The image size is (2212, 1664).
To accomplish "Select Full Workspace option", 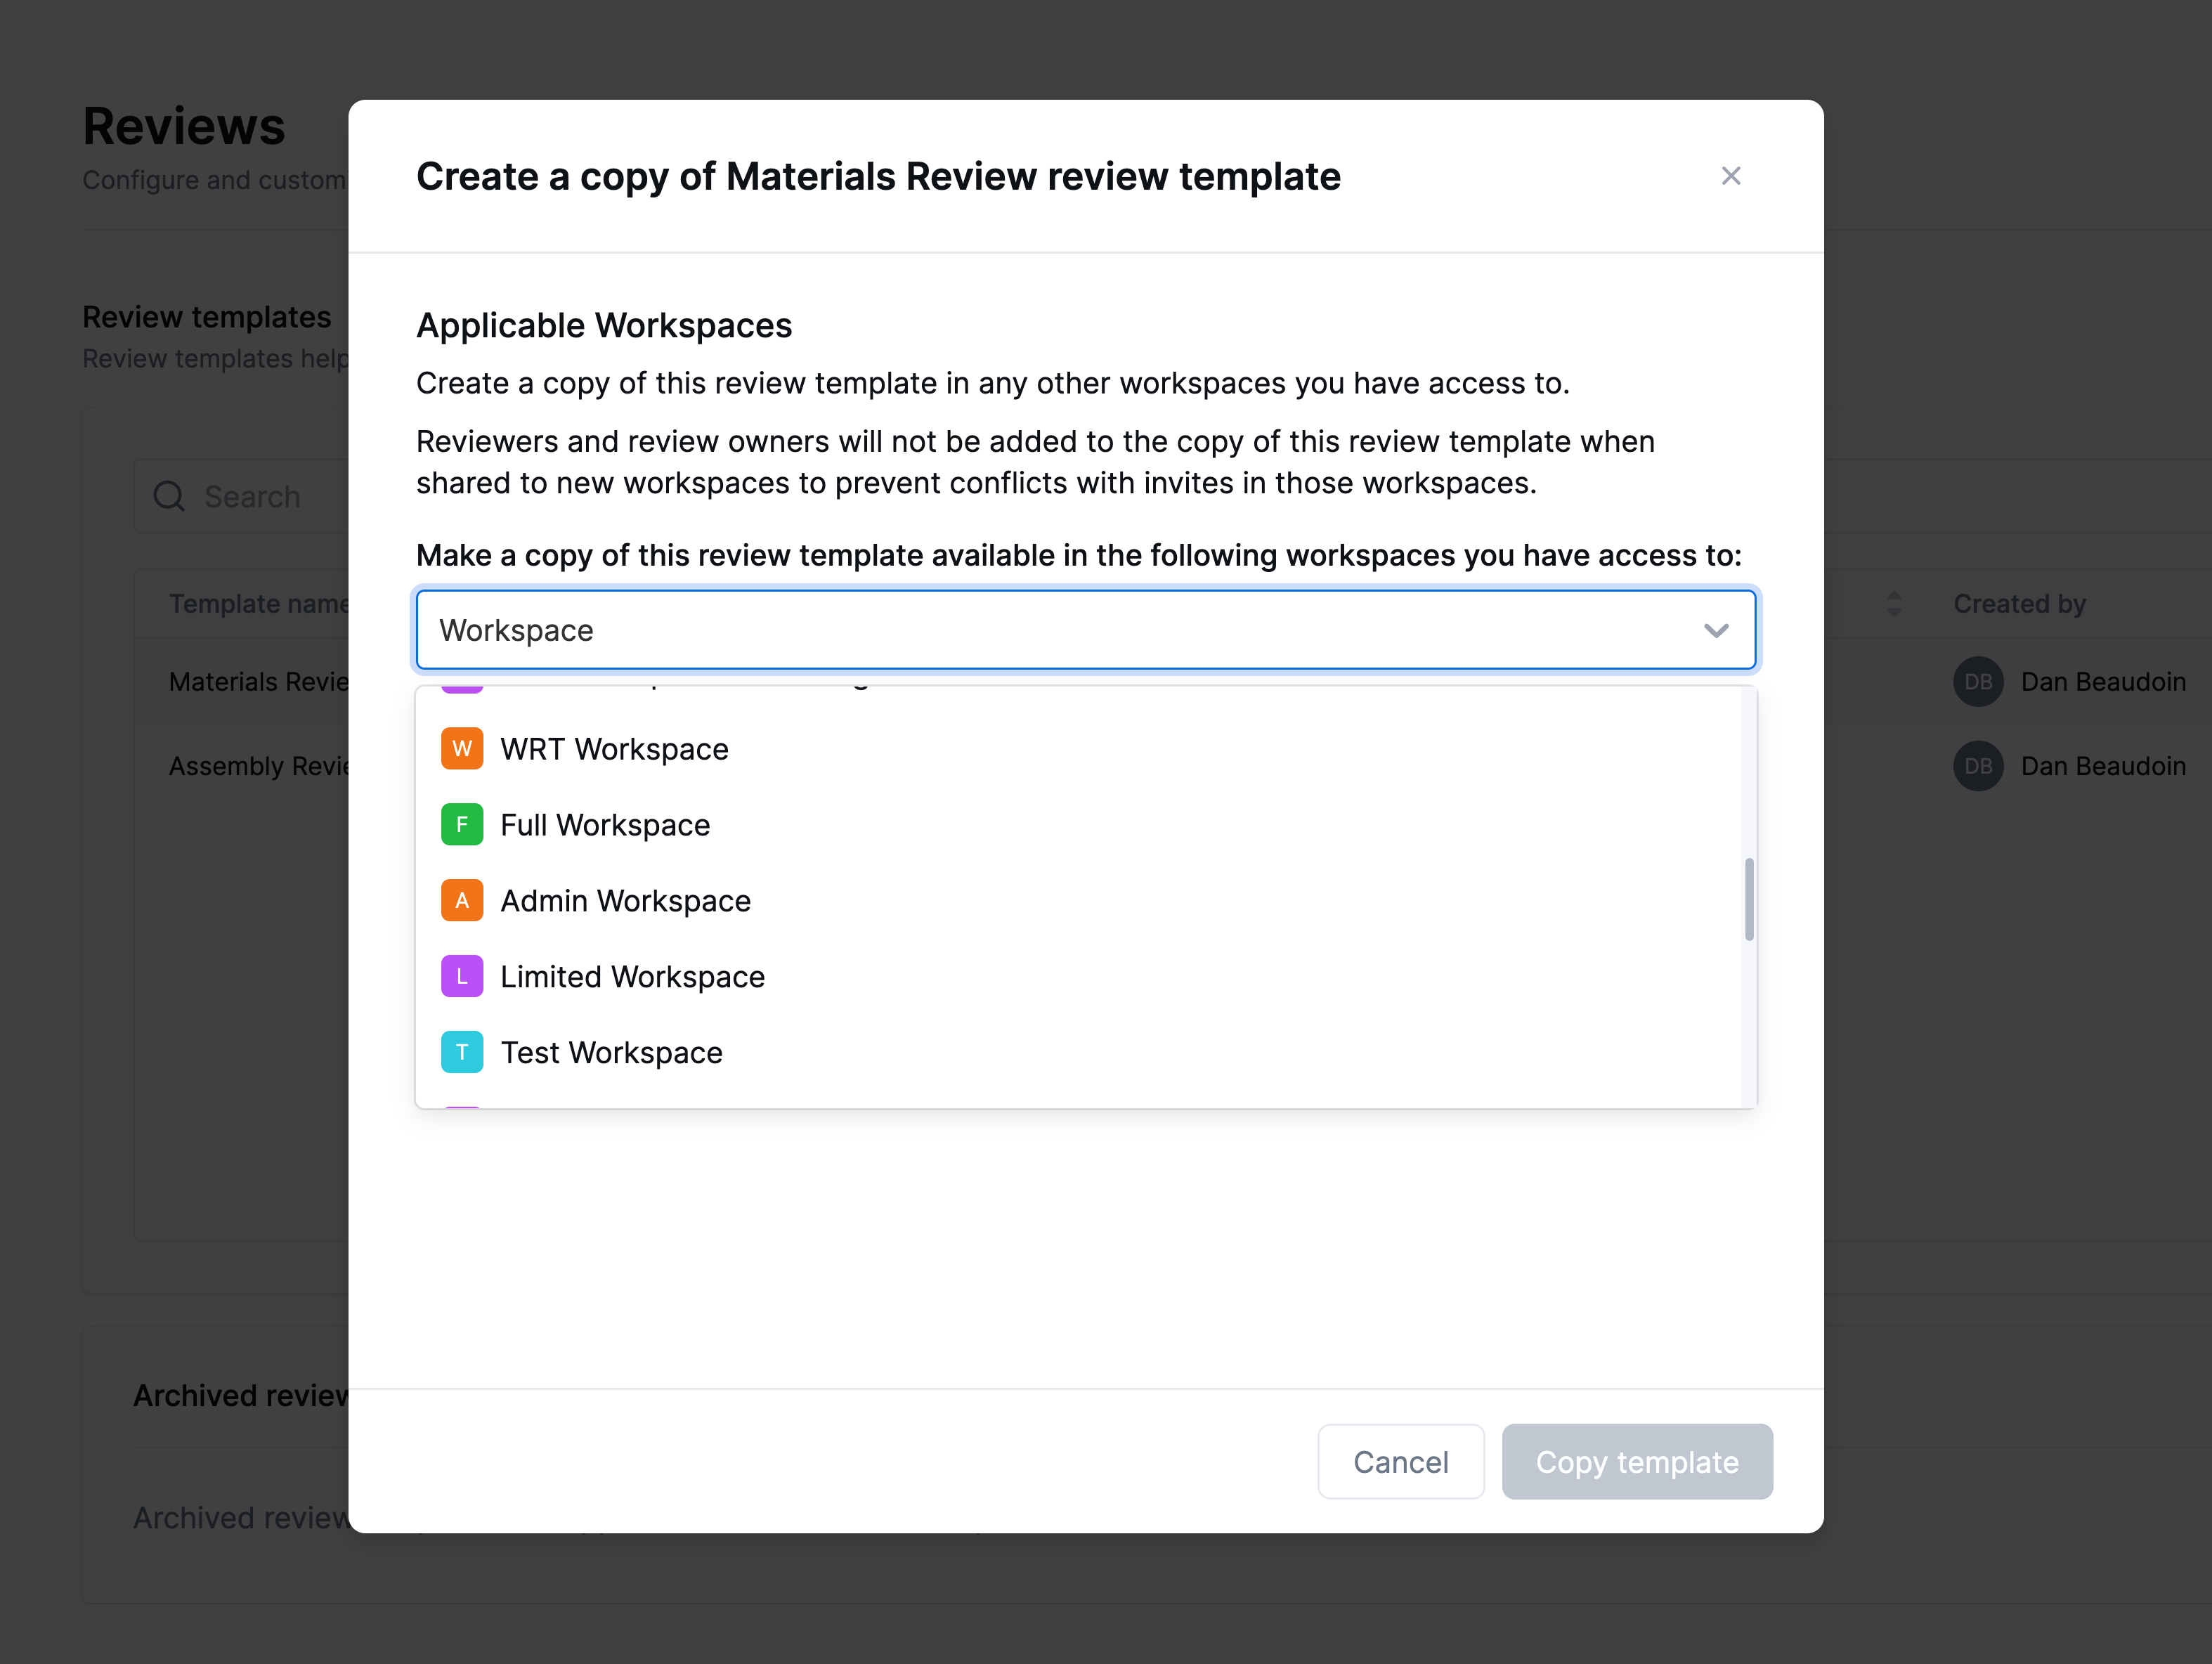I will point(1079,825).
